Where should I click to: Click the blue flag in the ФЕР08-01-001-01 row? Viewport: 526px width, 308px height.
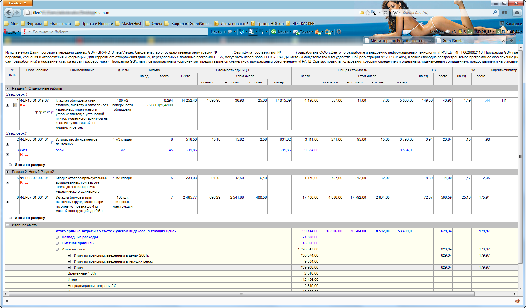[x=52, y=142]
